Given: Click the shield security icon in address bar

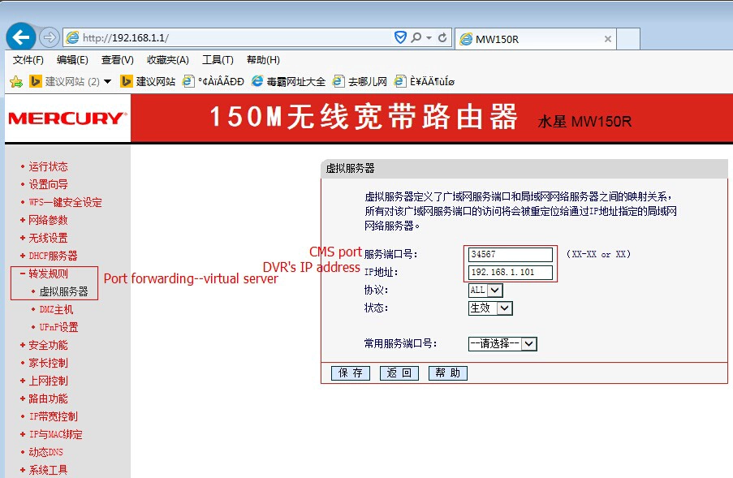Looking at the screenshot, I should click(400, 37).
